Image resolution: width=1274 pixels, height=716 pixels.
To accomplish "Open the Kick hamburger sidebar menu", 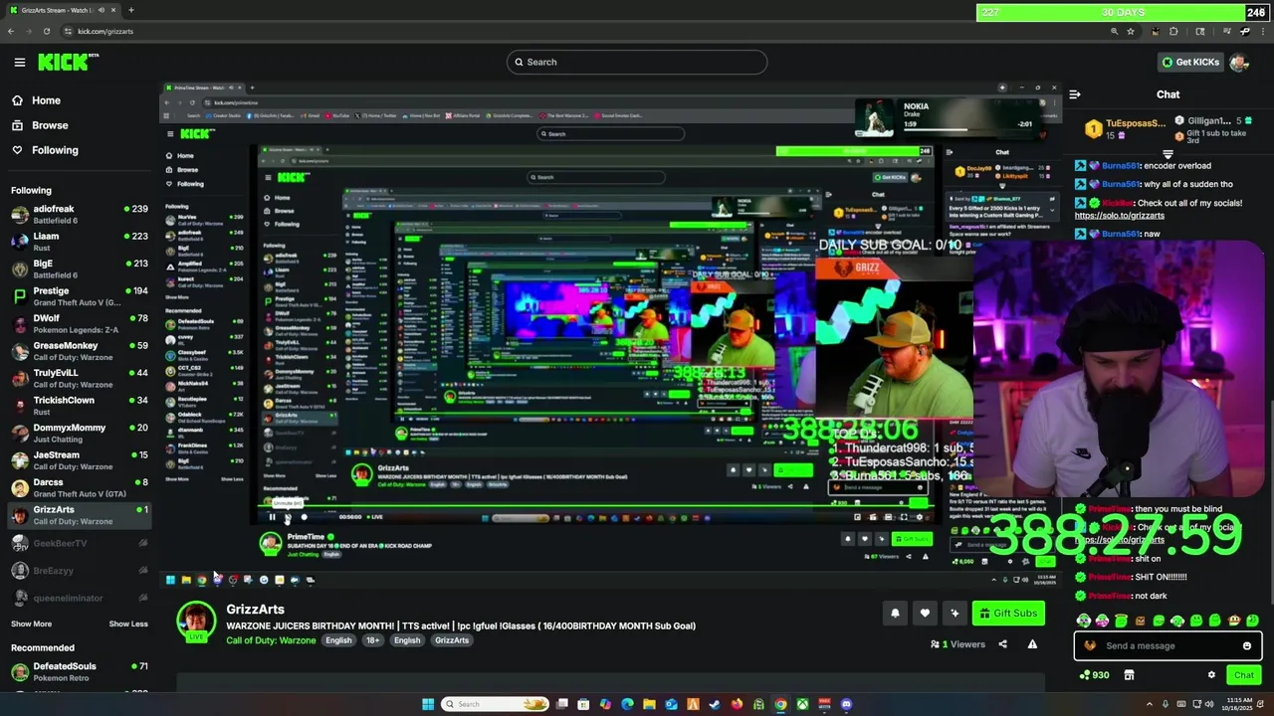I will [x=19, y=62].
